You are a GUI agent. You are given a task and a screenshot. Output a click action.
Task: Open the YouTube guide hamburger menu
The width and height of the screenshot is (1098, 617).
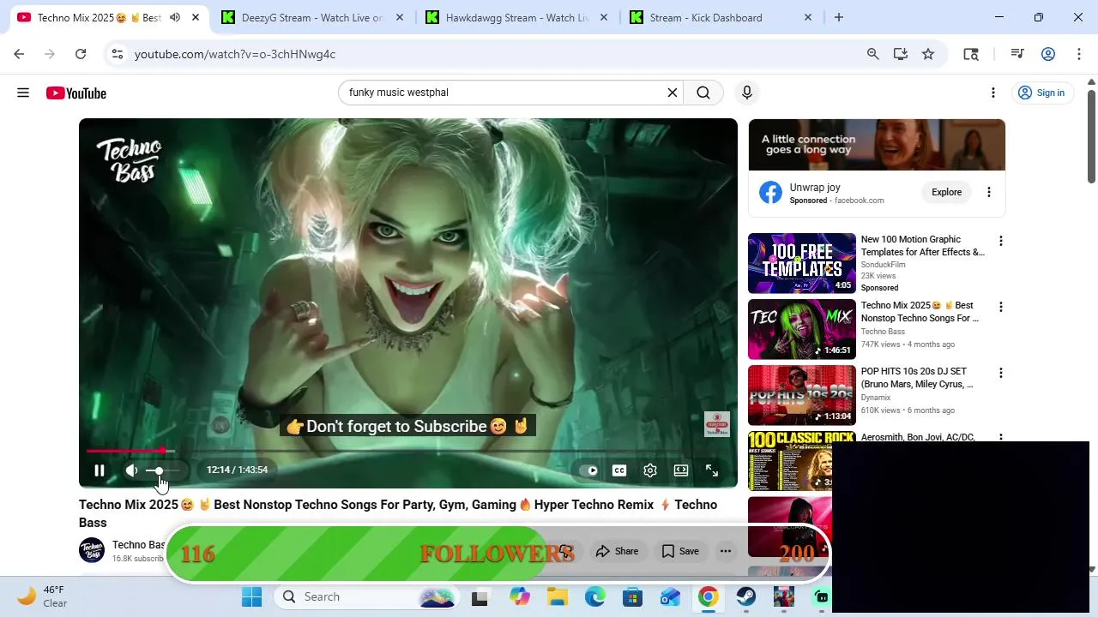[23, 93]
